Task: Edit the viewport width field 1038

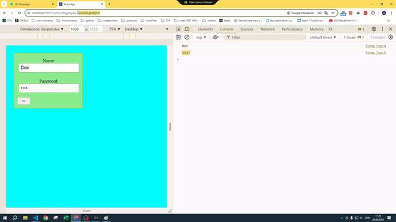Action: click(x=77, y=29)
